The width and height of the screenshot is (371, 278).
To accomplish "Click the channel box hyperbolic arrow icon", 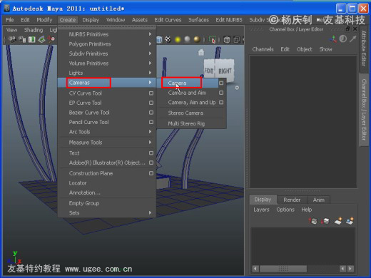I will click(352, 38).
